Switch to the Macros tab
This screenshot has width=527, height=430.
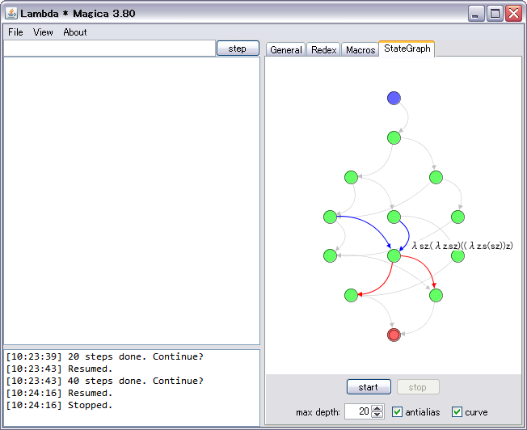tap(360, 50)
